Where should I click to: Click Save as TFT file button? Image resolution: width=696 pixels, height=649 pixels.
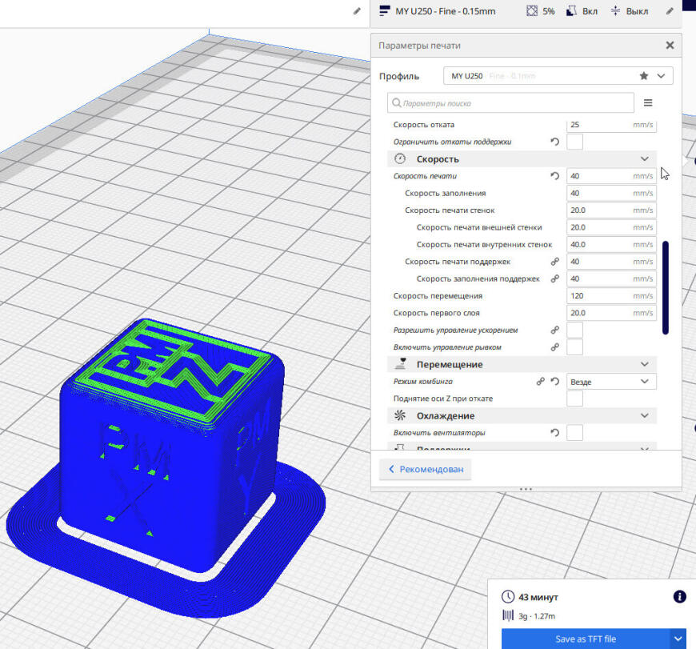pos(586,639)
